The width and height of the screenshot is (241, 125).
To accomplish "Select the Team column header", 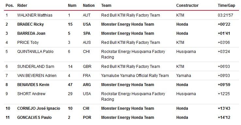I will [x=106, y=6].
